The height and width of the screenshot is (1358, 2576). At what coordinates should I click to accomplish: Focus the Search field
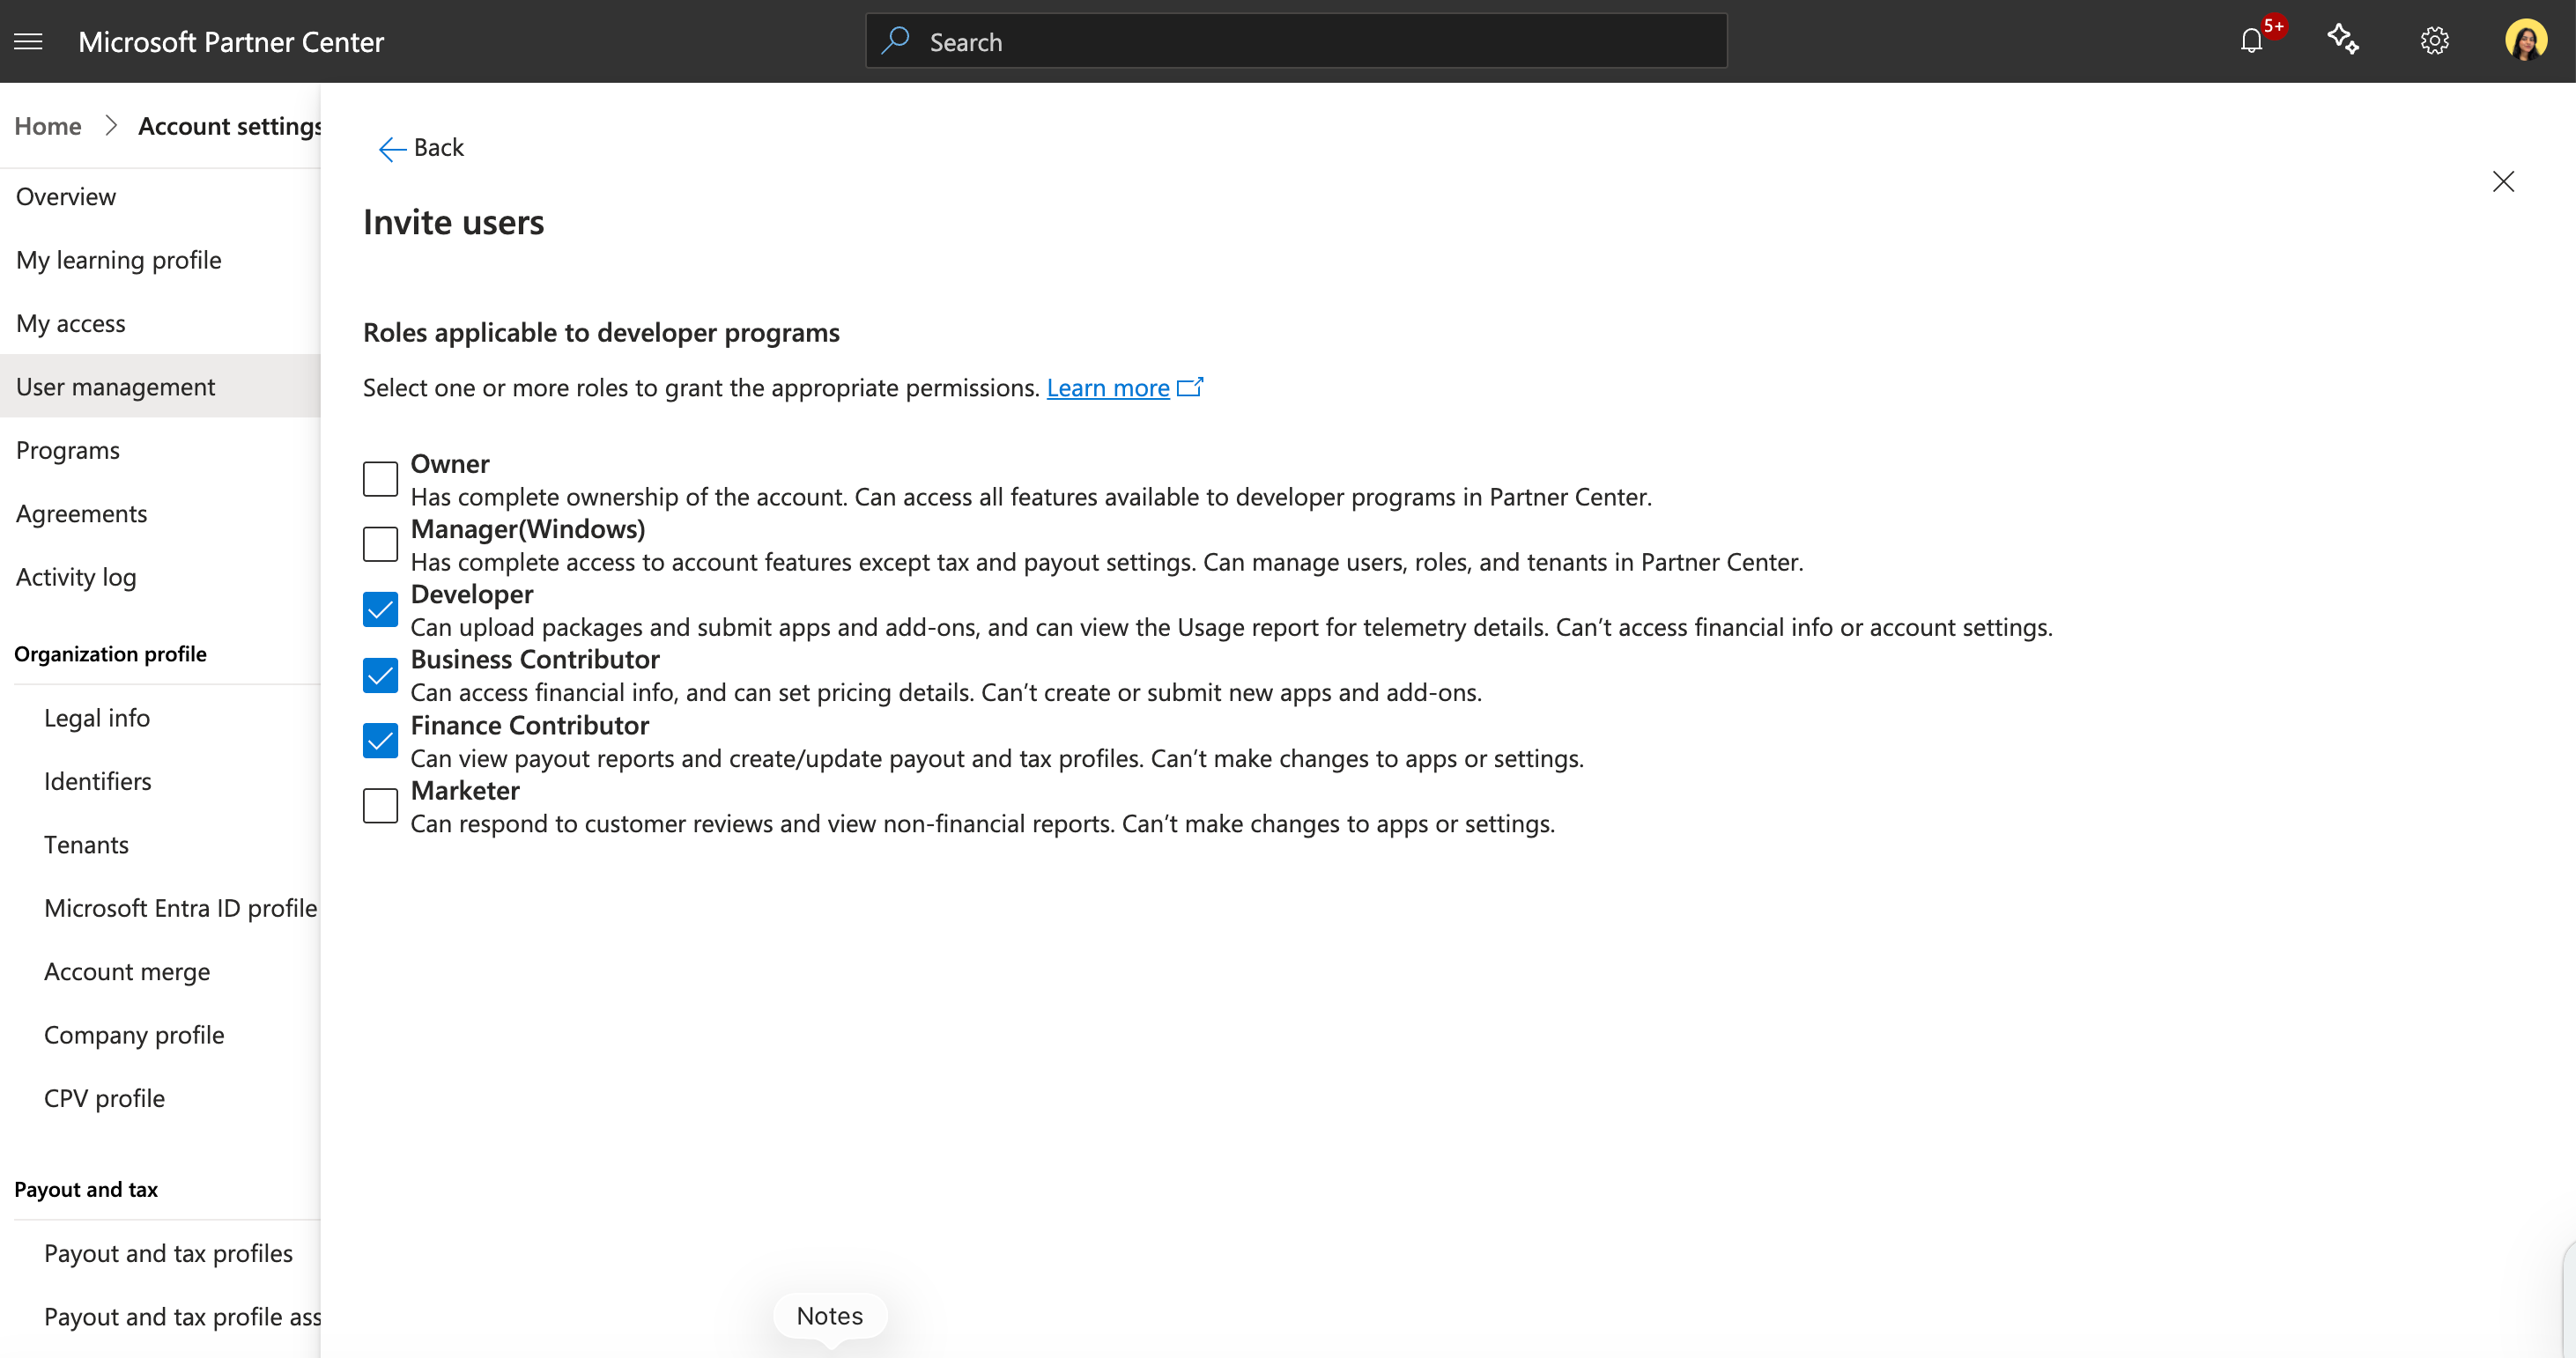tap(1296, 41)
